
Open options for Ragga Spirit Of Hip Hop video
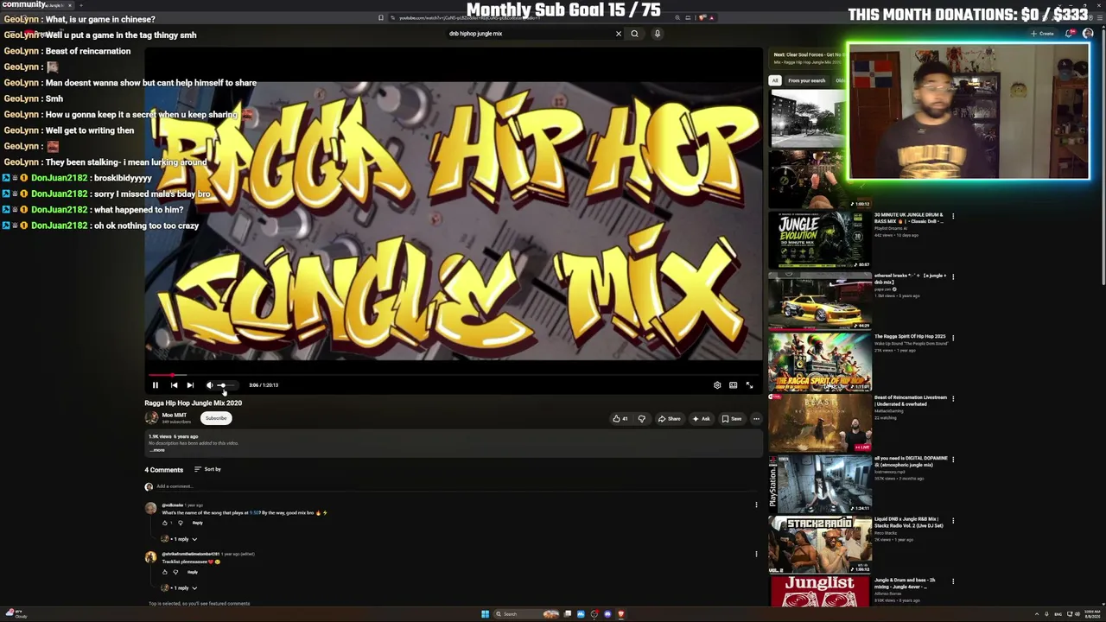[953, 338]
